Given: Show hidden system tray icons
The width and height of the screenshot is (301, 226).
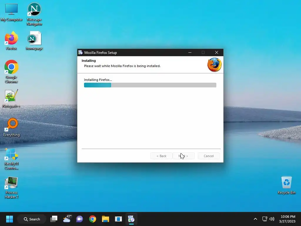Looking at the screenshot, I should tap(255, 219).
